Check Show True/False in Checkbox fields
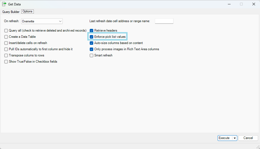Viewport: 260px width, 149px height. tap(6, 62)
